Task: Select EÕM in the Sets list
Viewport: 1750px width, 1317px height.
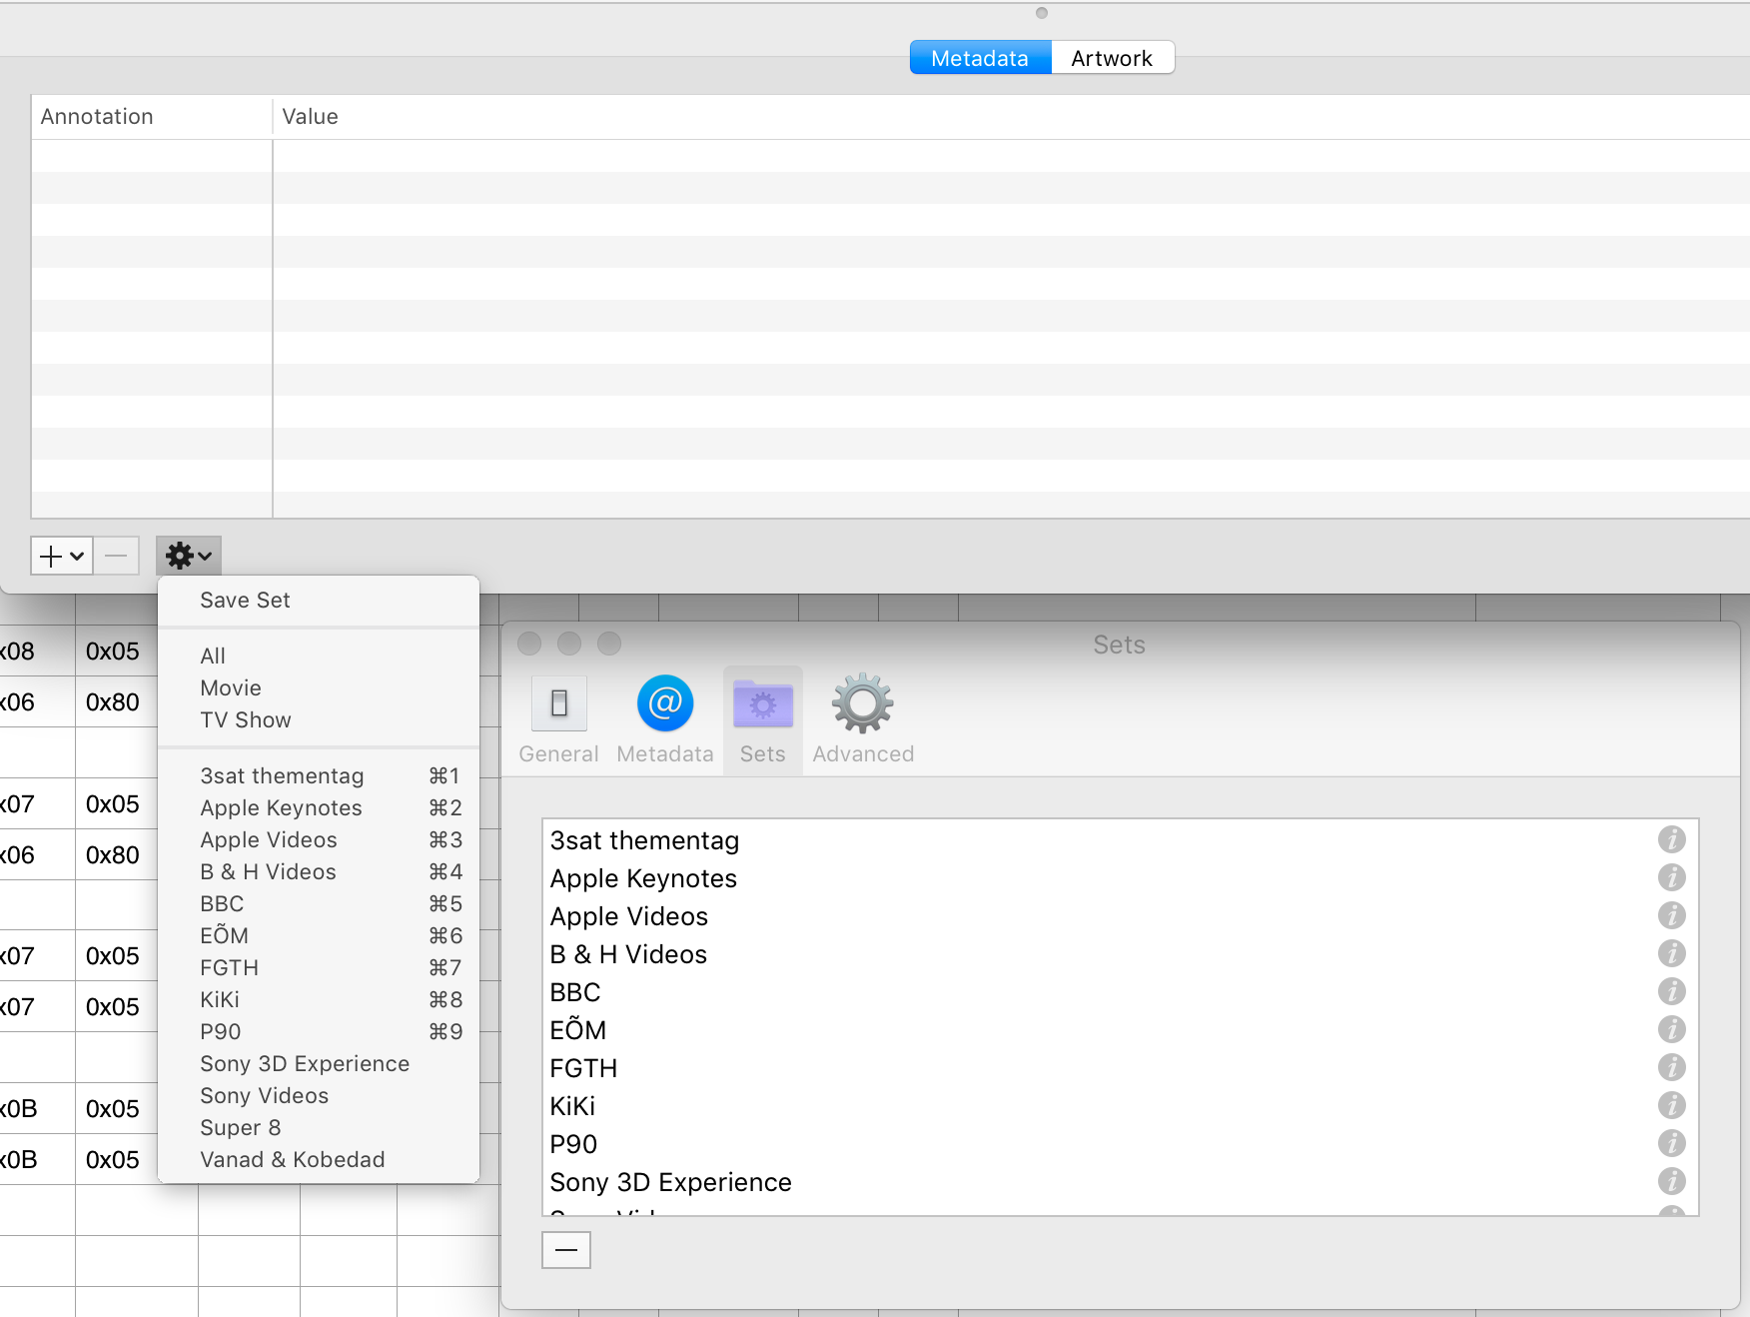Action: tap(1120, 1030)
